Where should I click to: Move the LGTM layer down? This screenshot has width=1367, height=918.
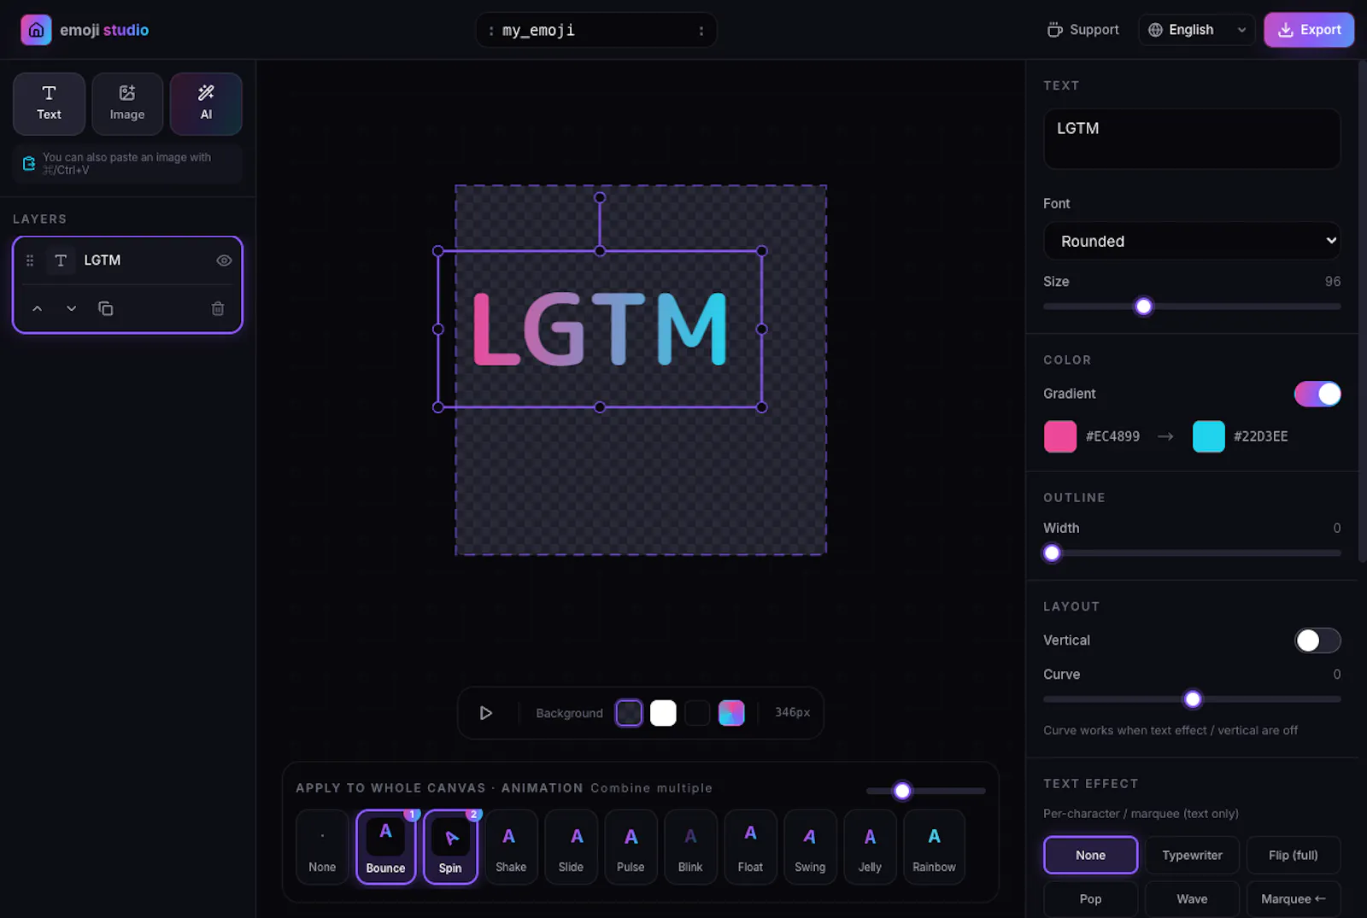pos(71,308)
